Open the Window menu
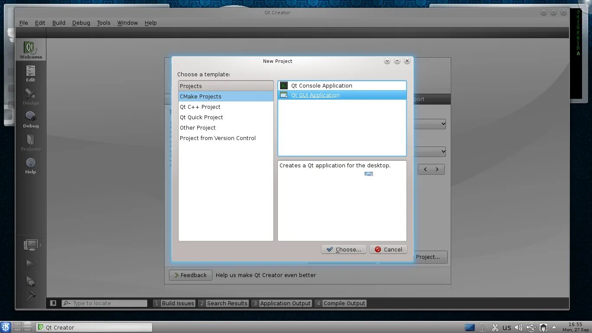The width and height of the screenshot is (592, 333). (x=127, y=23)
